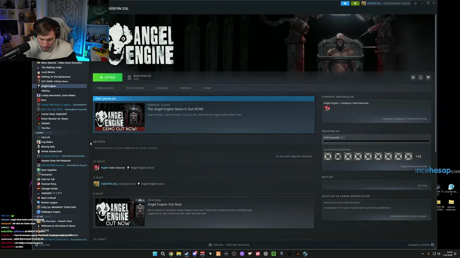The image size is (460, 258).
Task: Select Retro Rewind - Video Store Simulator in library
Action: pos(61,63)
